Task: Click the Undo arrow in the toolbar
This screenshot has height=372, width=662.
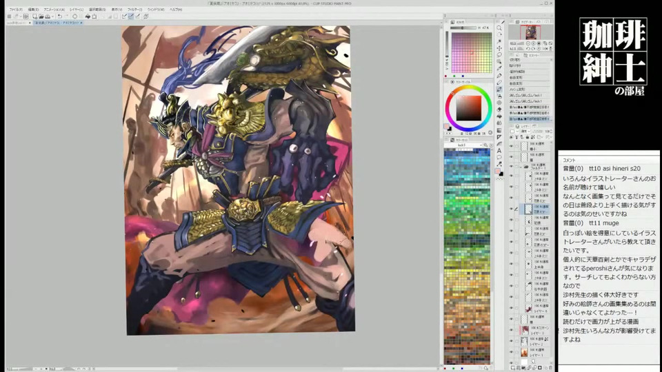Action: point(59,16)
